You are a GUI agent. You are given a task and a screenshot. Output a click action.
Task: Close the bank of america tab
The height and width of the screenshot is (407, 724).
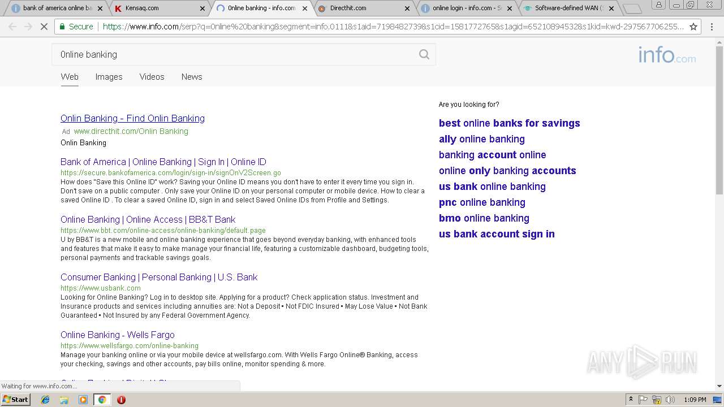point(100,8)
